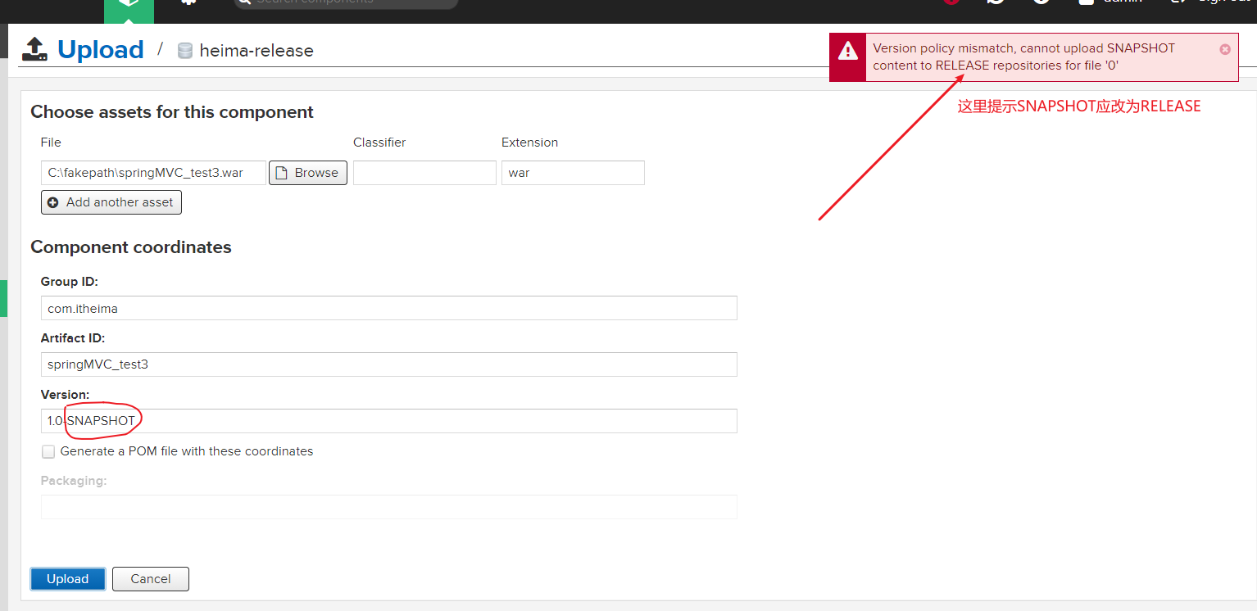Cancel the component upload

coord(150,578)
